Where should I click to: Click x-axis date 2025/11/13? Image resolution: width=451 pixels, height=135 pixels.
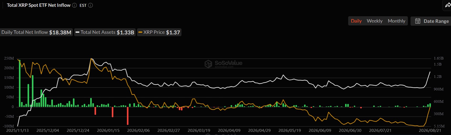(x=17, y=130)
